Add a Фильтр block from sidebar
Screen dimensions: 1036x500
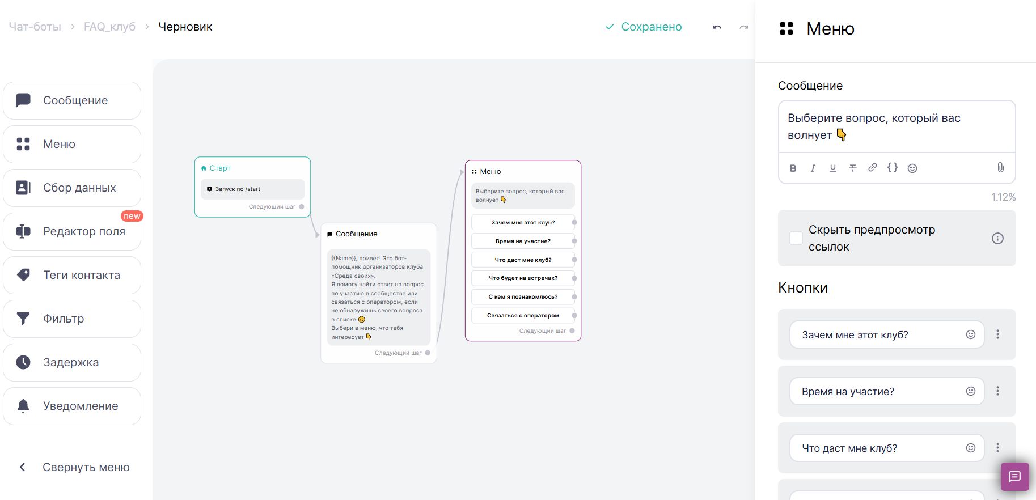[72, 319]
